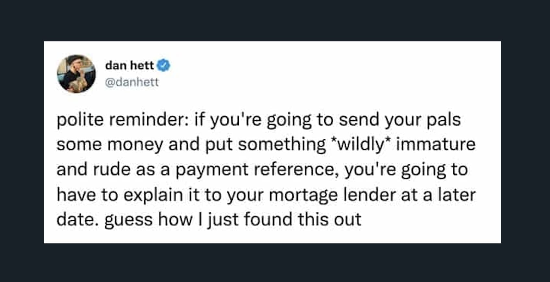This screenshot has height=282, width=550.
Task: Click the words "some money" in the tweet
Action: point(110,144)
